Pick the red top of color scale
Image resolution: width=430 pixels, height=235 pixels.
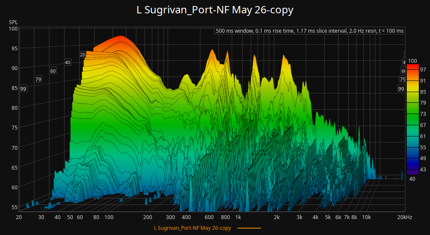(x=412, y=67)
